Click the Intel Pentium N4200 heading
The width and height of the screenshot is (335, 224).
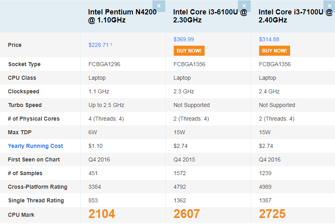pyautogui.click(x=122, y=16)
